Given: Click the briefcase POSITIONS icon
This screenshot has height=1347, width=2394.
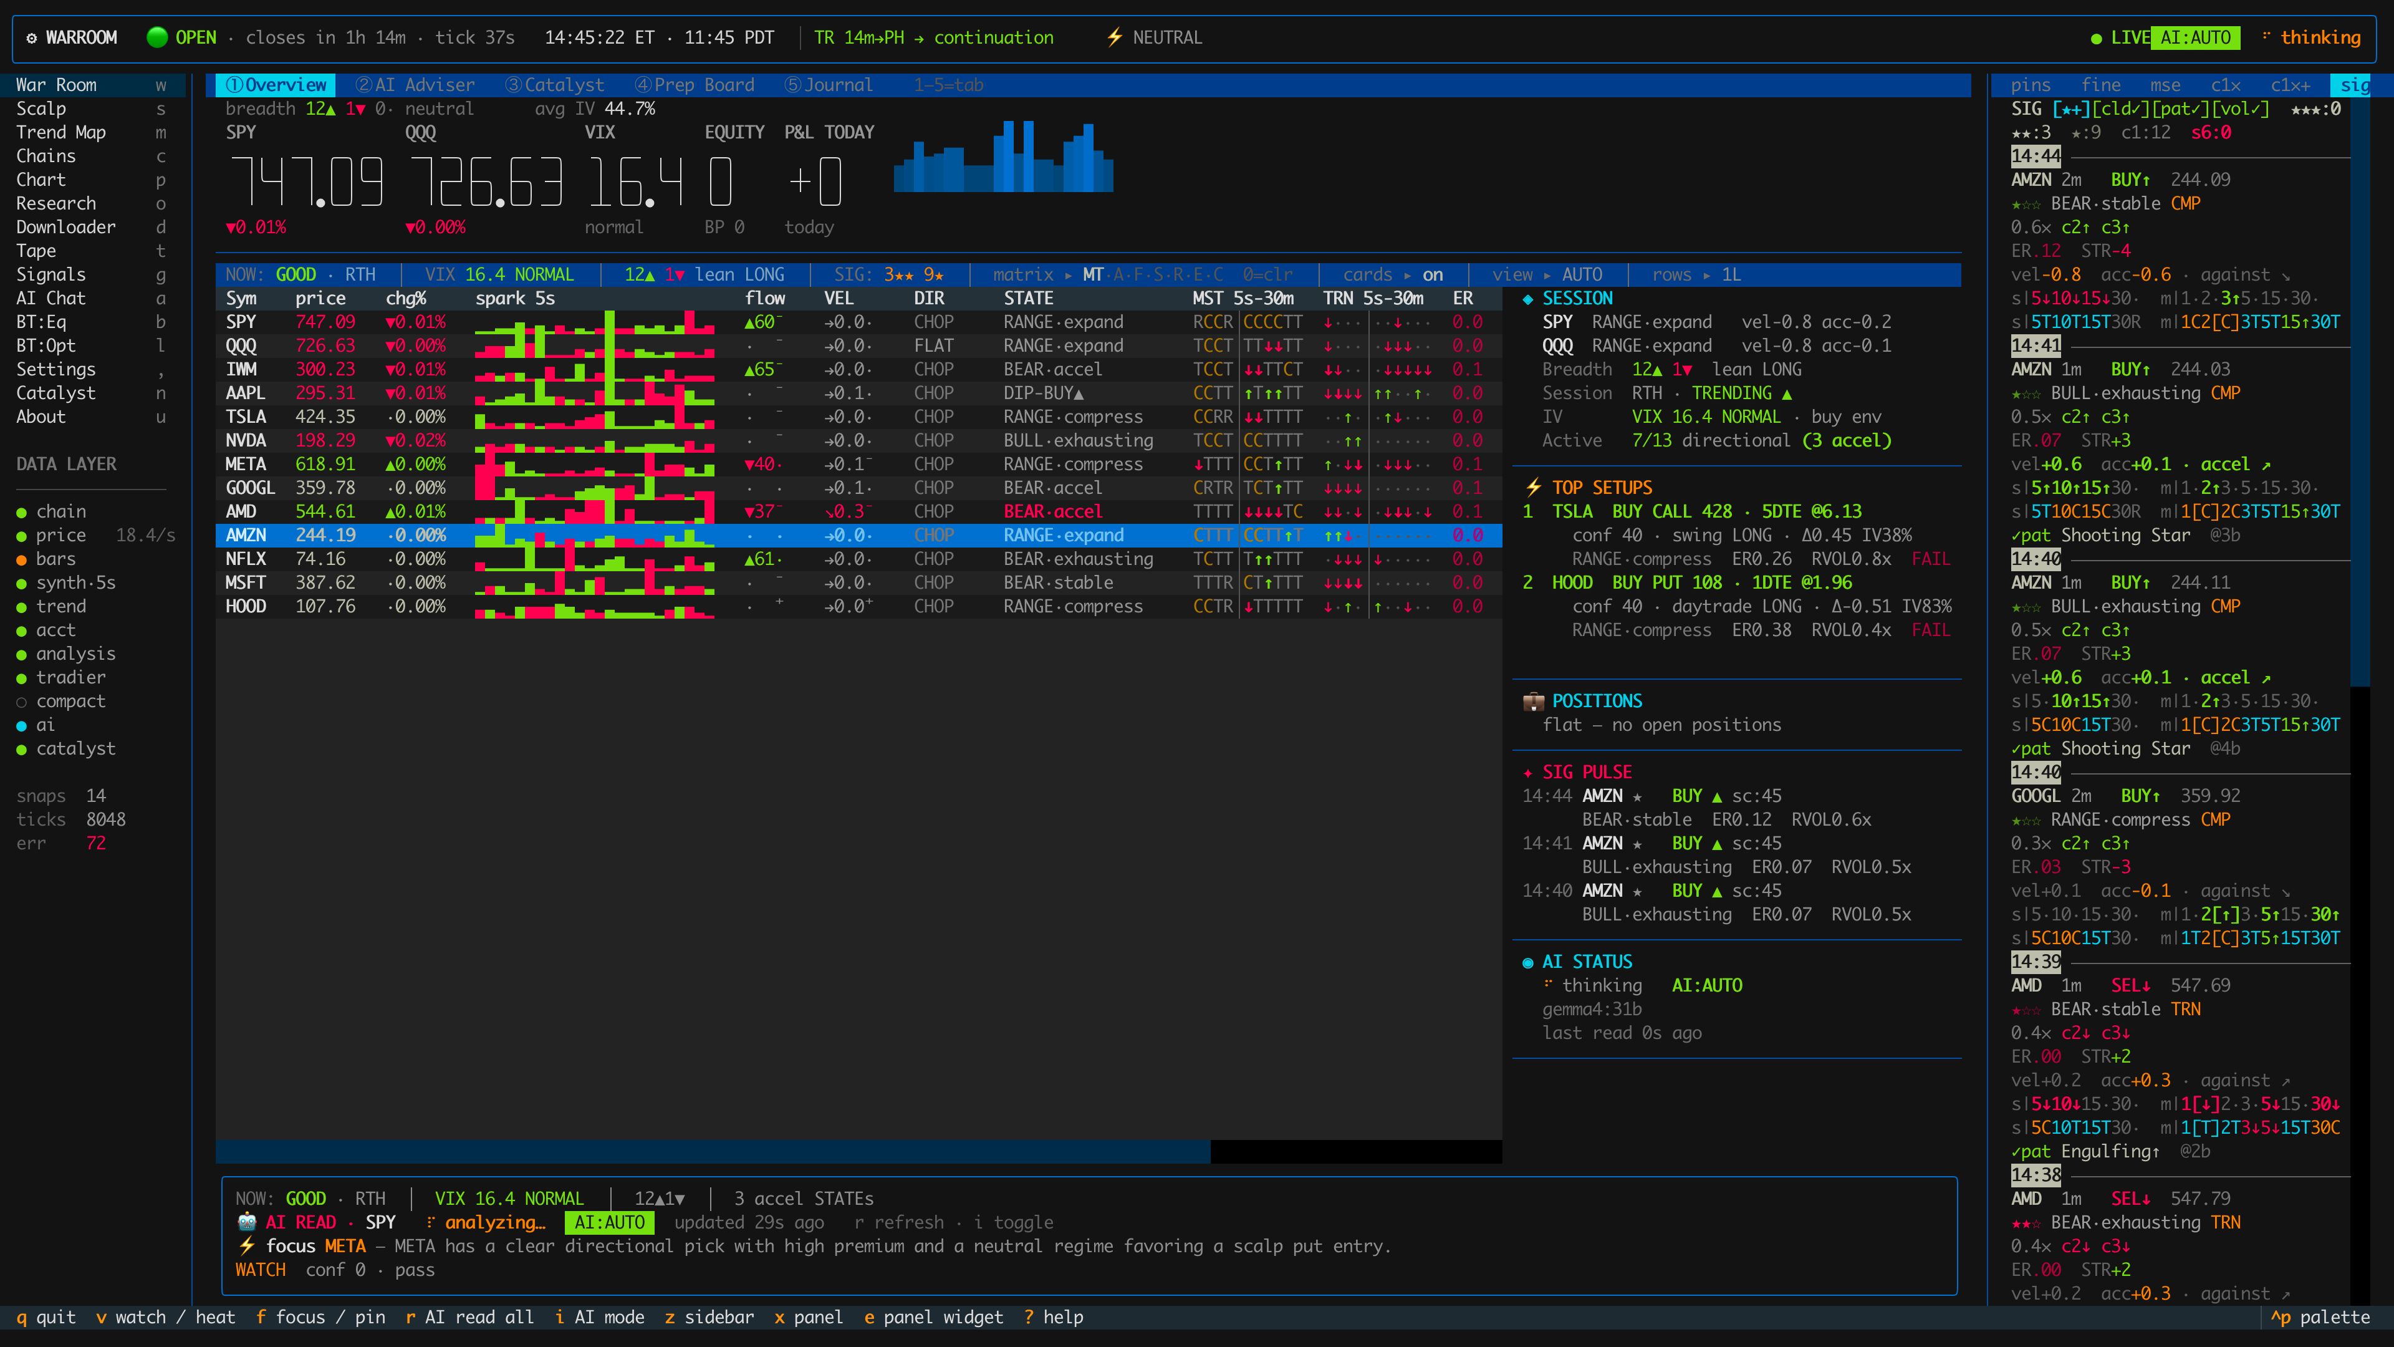Looking at the screenshot, I should (1534, 701).
